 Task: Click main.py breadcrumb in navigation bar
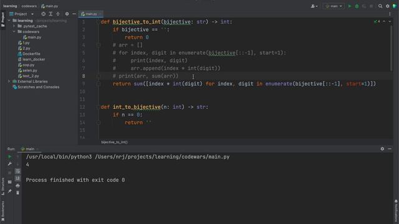50,6
